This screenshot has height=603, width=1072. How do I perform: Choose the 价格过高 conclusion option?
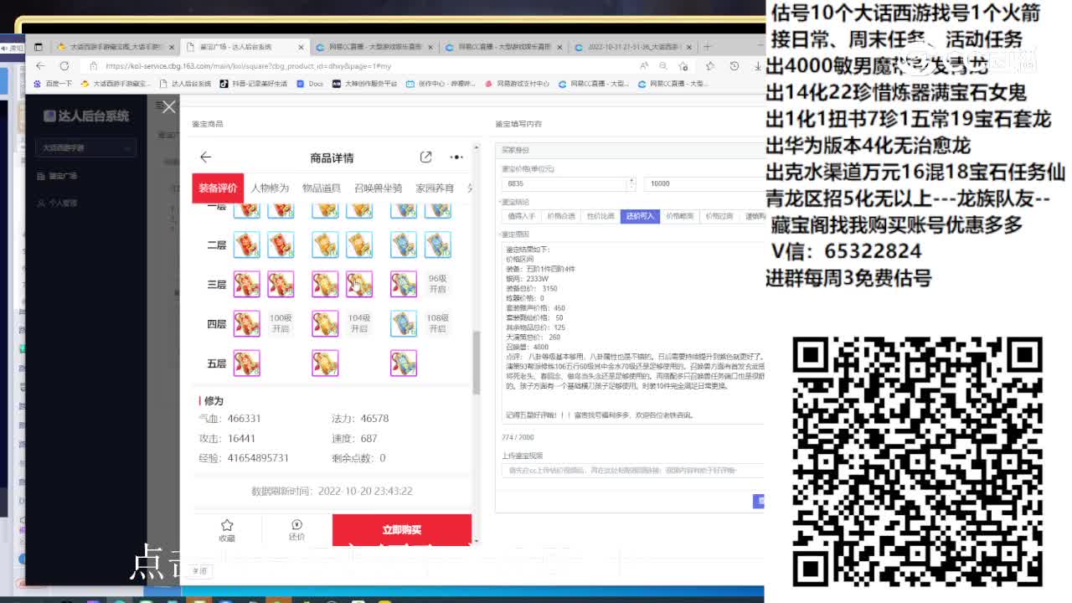pyautogui.click(x=719, y=216)
